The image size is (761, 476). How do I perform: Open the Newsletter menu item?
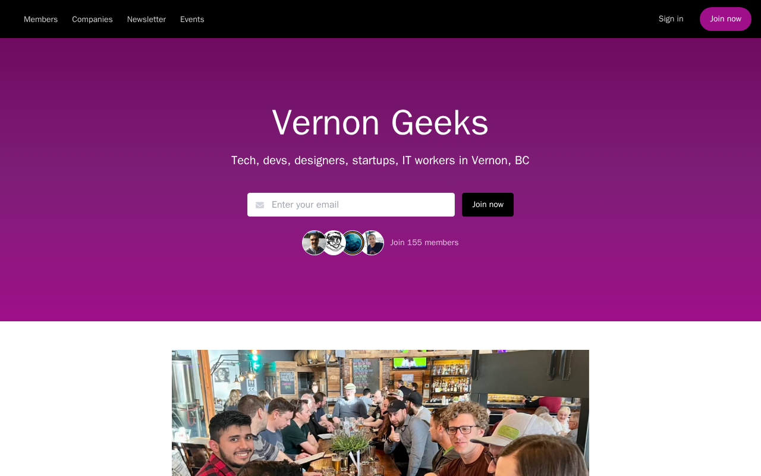(146, 19)
